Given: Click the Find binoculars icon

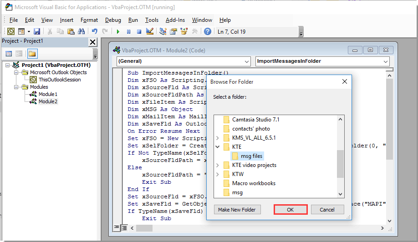Looking at the screenshot, I should [81, 31].
